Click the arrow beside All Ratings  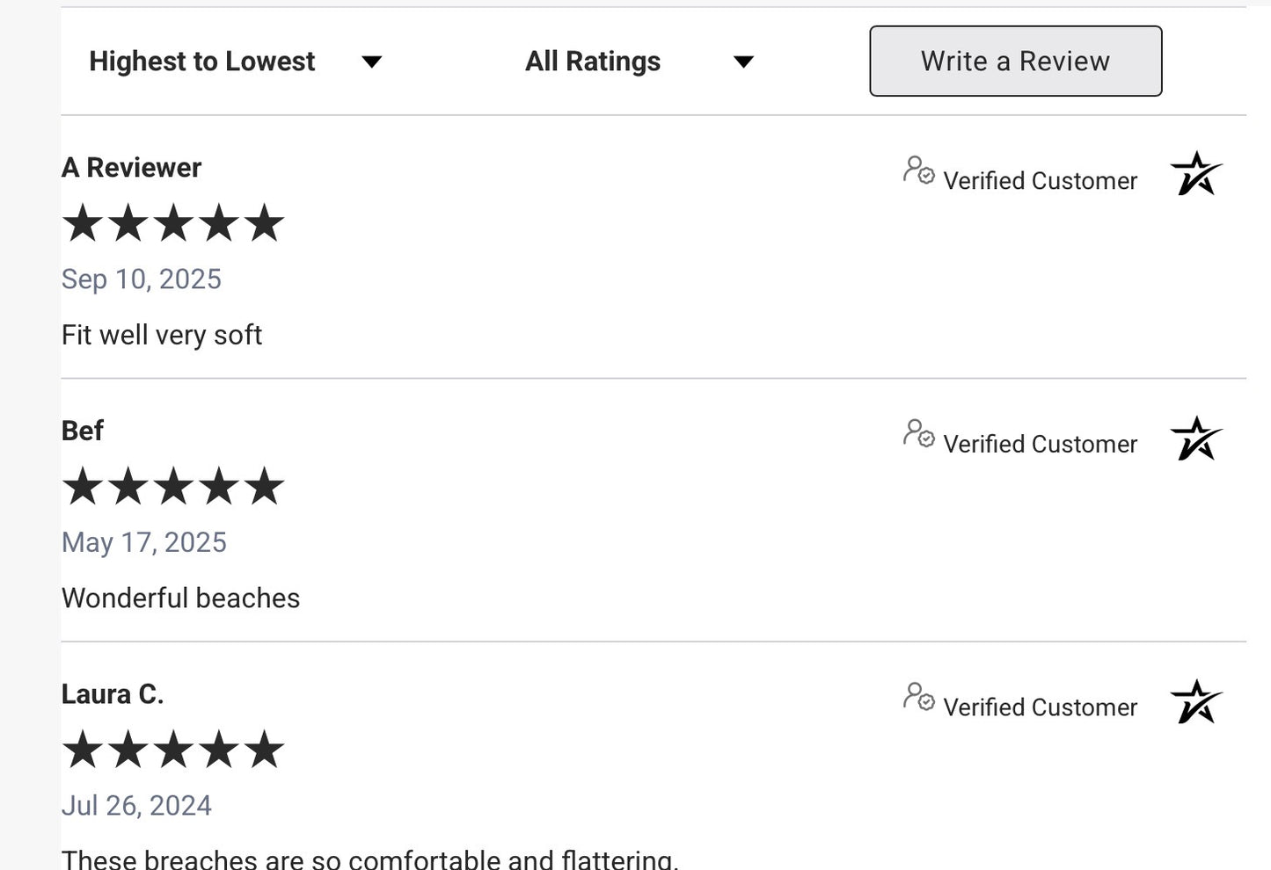click(744, 62)
